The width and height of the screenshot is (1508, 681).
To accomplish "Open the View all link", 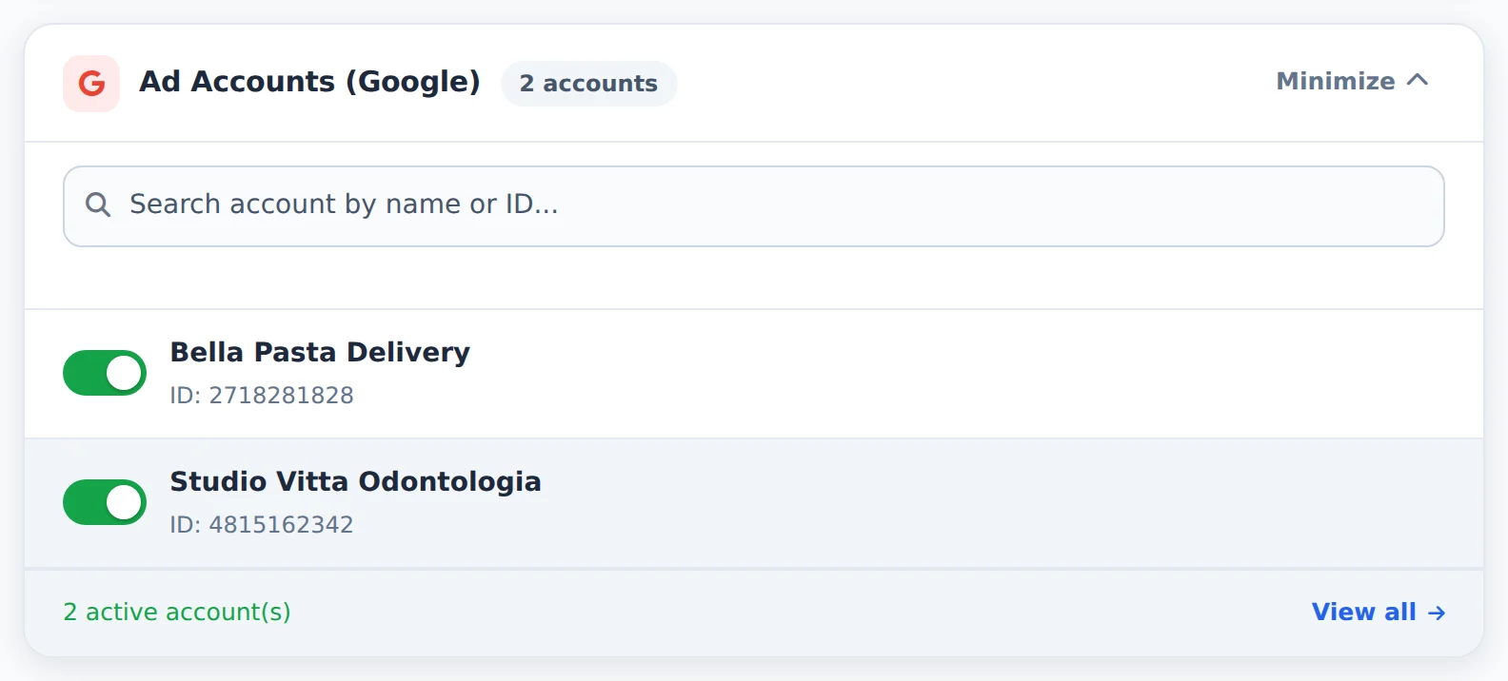I will point(1379,613).
